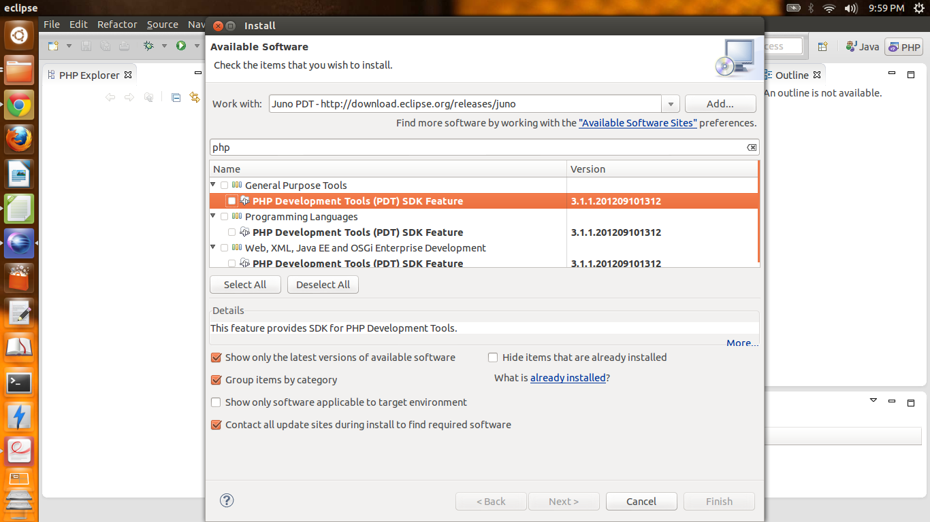Click the Version column header

(662, 169)
